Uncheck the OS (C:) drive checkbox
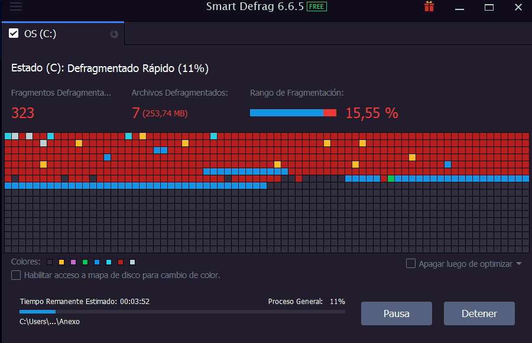 tap(14, 33)
